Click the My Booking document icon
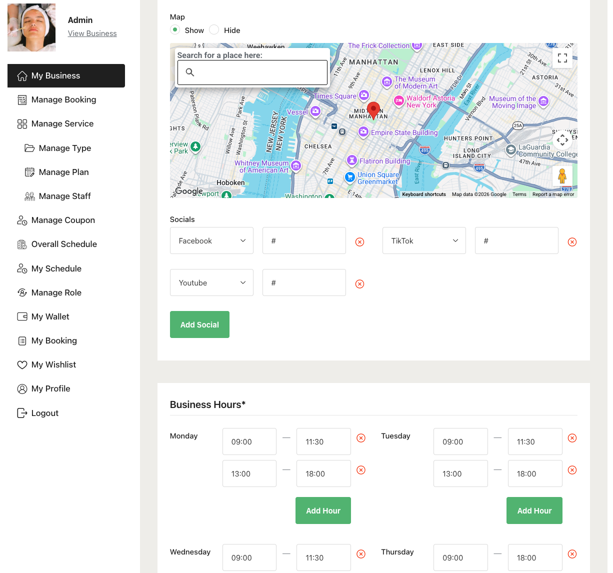Viewport: 613px width, 573px height. point(22,341)
